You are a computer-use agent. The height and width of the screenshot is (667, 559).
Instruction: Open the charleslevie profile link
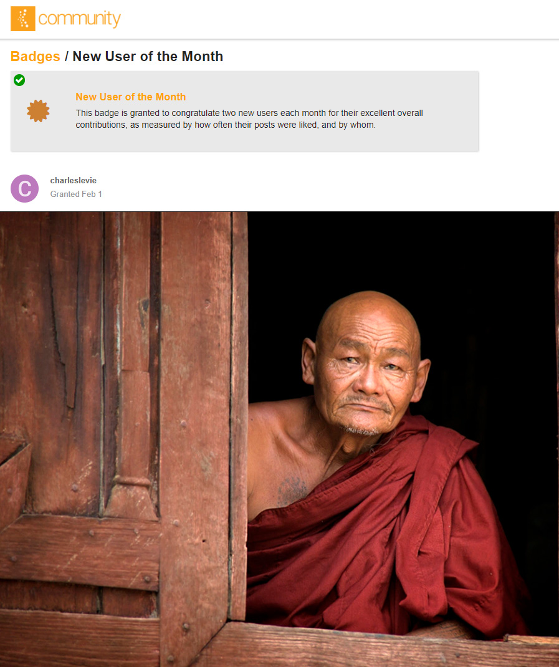[73, 180]
